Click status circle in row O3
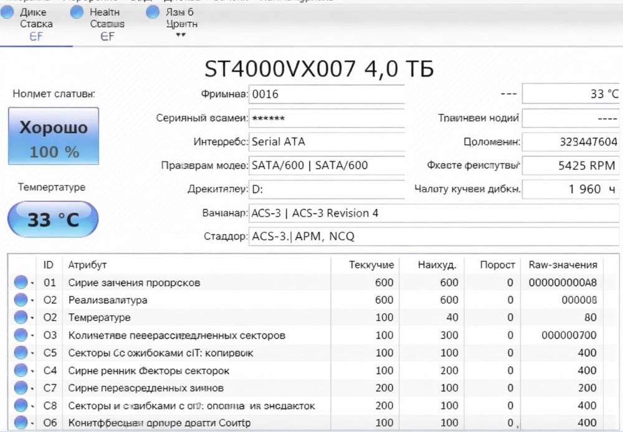The width and height of the screenshot is (623, 432). pyautogui.click(x=21, y=335)
